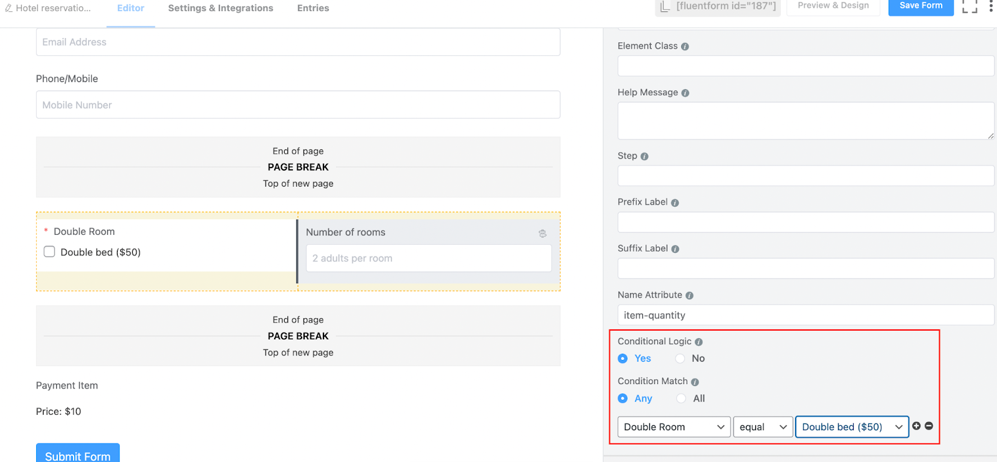The height and width of the screenshot is (462, 997).
Task: Open the equal operator dropdown
Action: (x=763, y=427)
